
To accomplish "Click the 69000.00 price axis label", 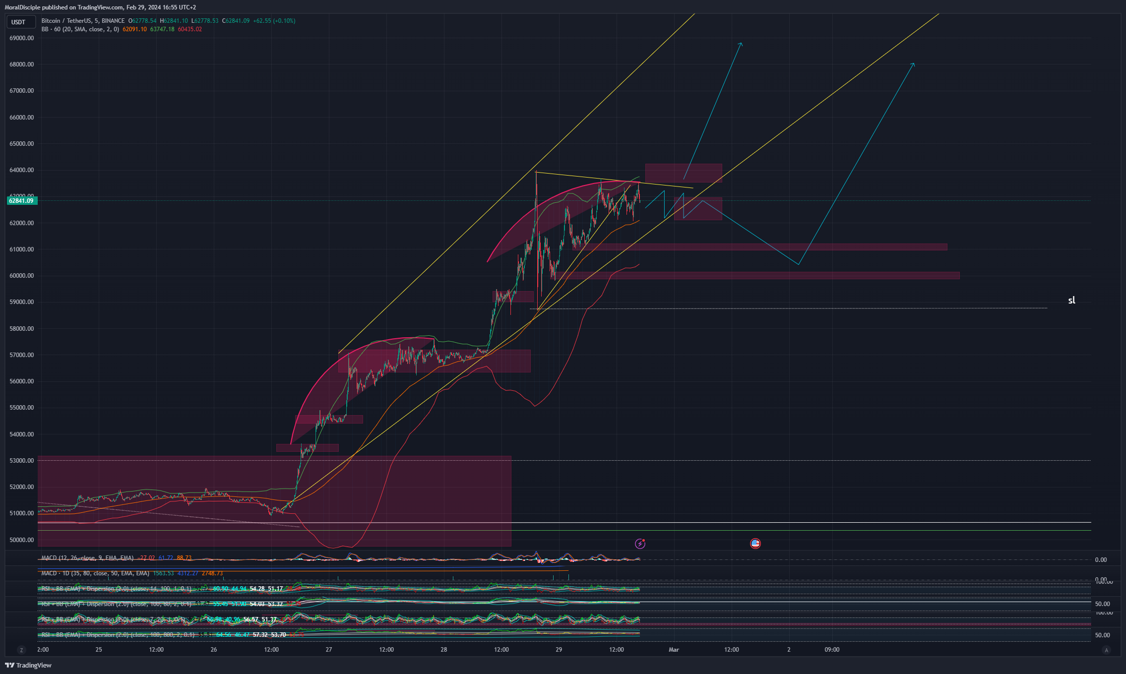I will click(x=22, y=38).
